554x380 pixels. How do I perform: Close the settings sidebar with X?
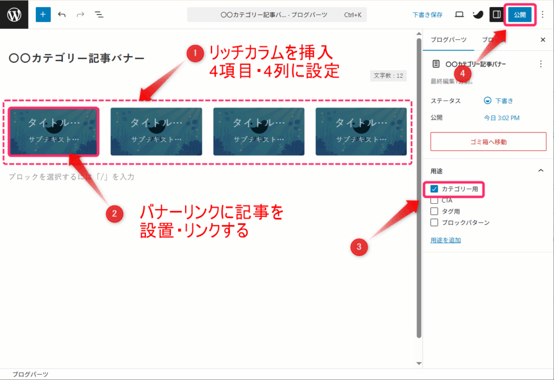[543, 39]
